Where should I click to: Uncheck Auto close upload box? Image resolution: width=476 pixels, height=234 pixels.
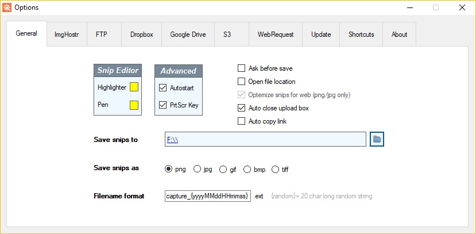[x=241, y=108]
